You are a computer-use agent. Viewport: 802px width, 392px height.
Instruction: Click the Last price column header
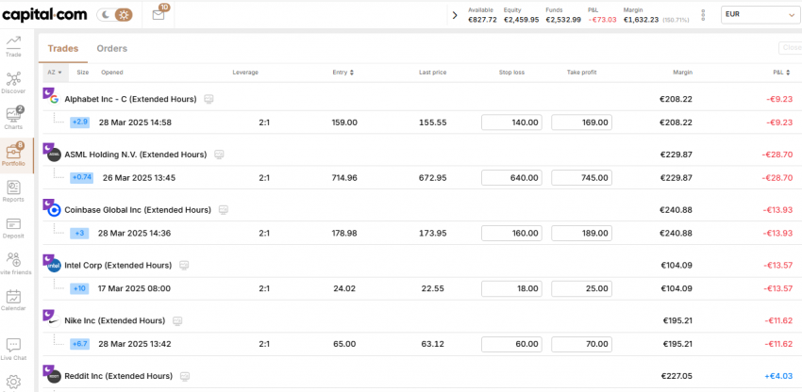point(432,73)
